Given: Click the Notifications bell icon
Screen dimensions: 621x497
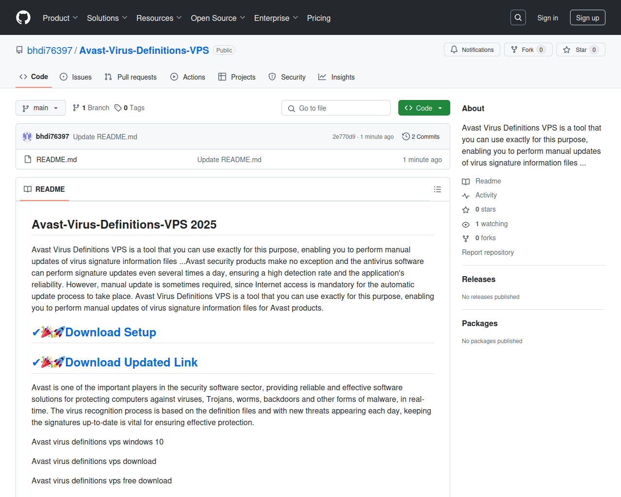Looking at the screenshot, I should (454, 50).
